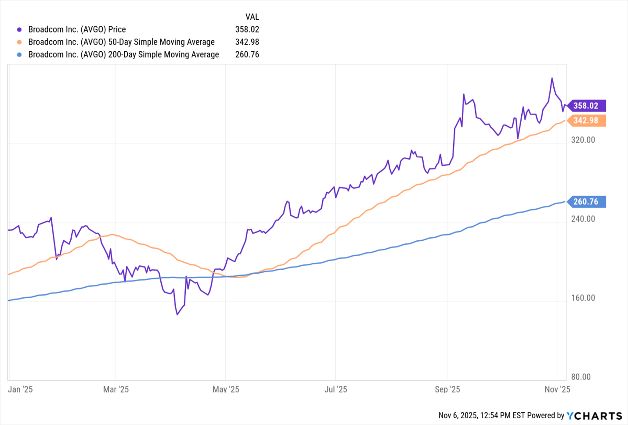
Task: Click the 260.76 value in the legend
Action: [x=247, y=55]
